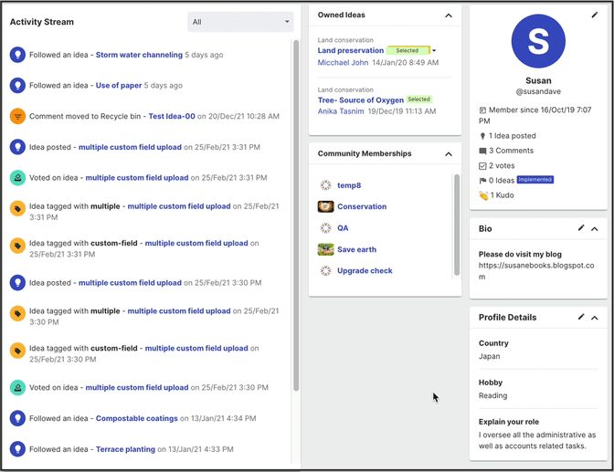Image resolution: width=614 pixels, height=472 pixels.
Task: Click the '2 votes' stat
Action: pos(502,165)
